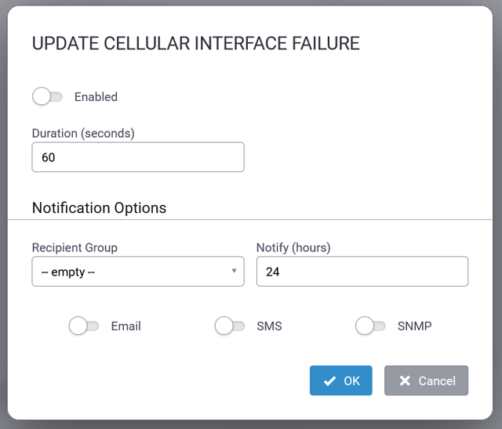The image size is (502, 429).
Task: Click the Recipient Group dropdown arrow
Action: (x=234, y=272)
